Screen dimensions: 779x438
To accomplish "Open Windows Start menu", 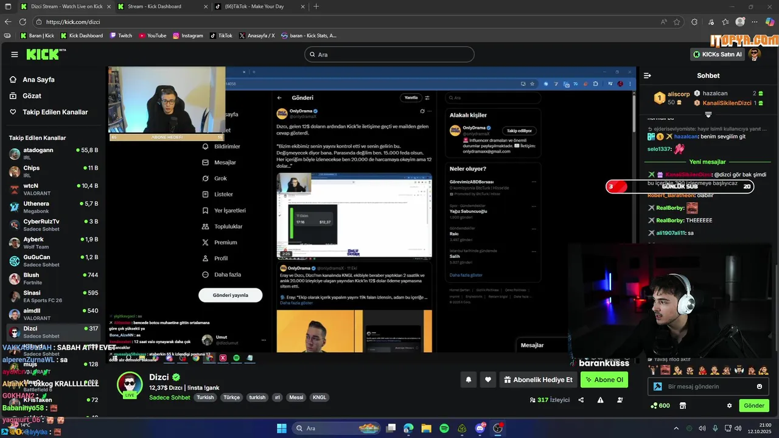I will click(x=282, y=428).
